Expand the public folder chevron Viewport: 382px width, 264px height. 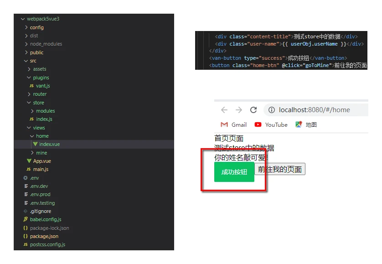coord(26,52)
